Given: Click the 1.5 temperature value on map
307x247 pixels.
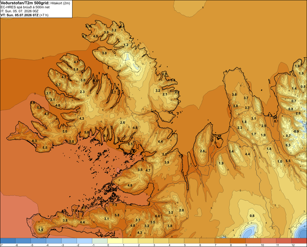Looking at the screenshot, I should click(41, 230).
